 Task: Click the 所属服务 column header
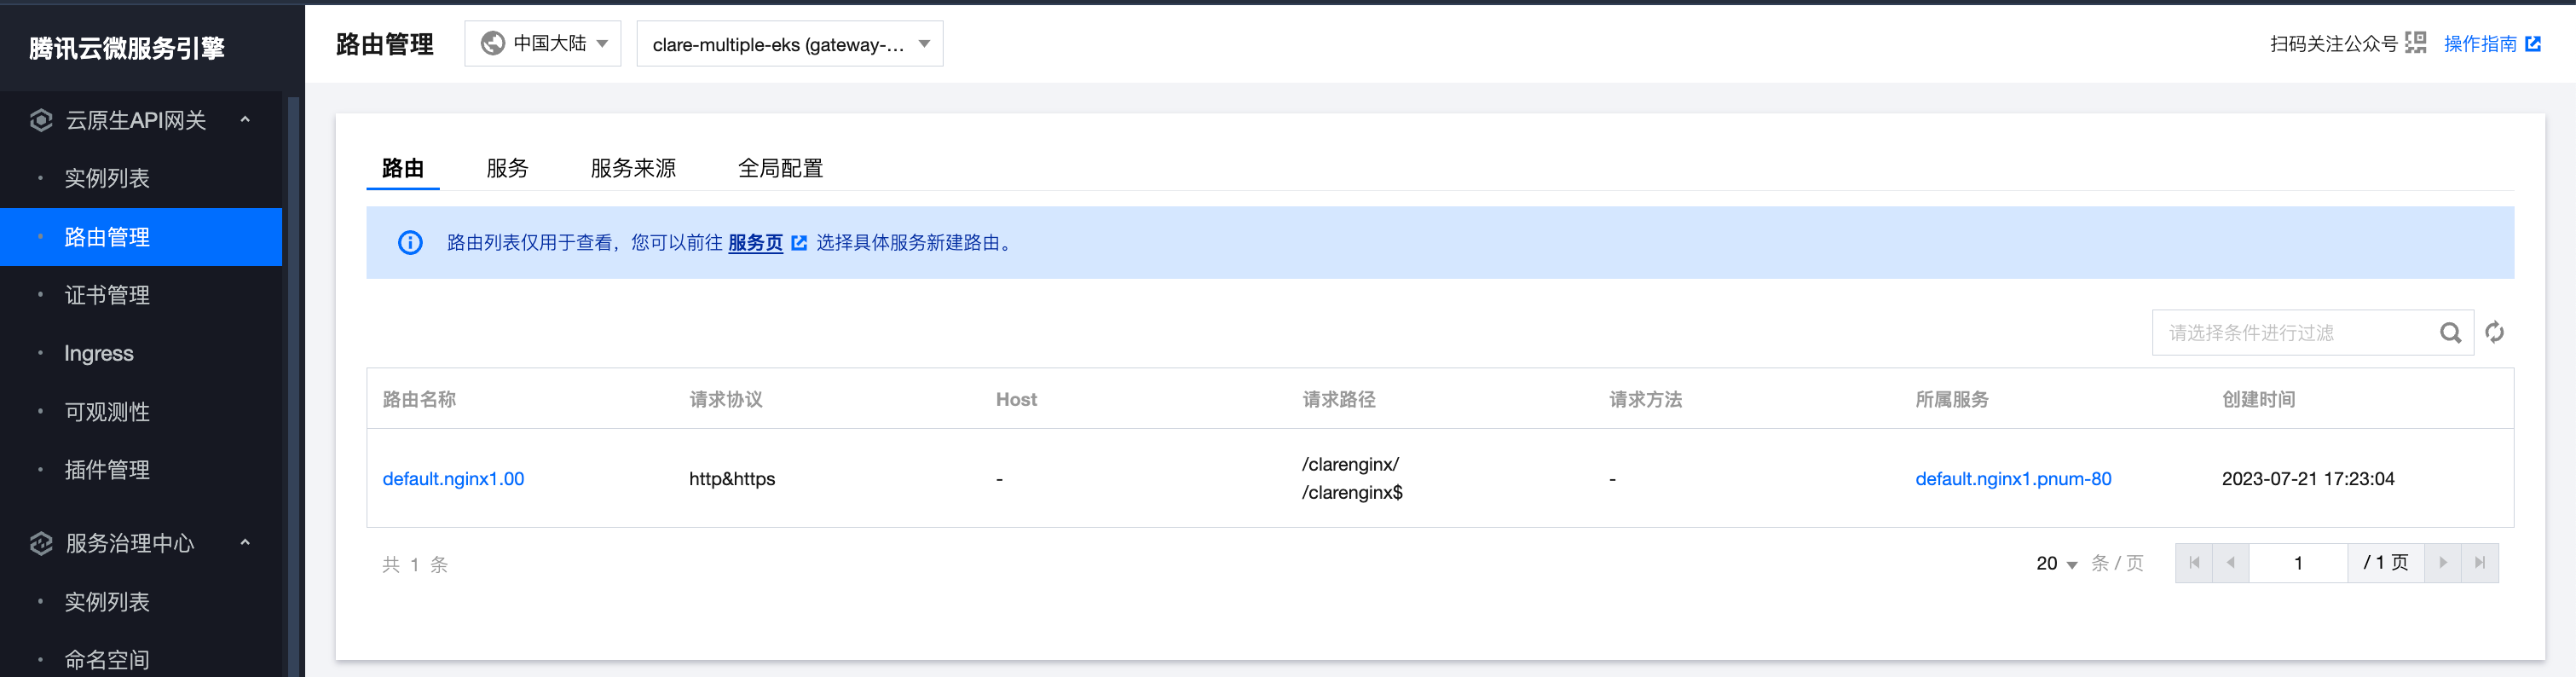click(x=1952, y=399)
